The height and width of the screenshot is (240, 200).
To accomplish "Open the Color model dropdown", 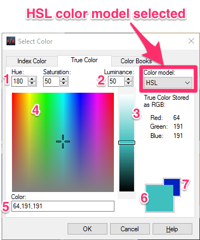I will [x=168, y=83].
